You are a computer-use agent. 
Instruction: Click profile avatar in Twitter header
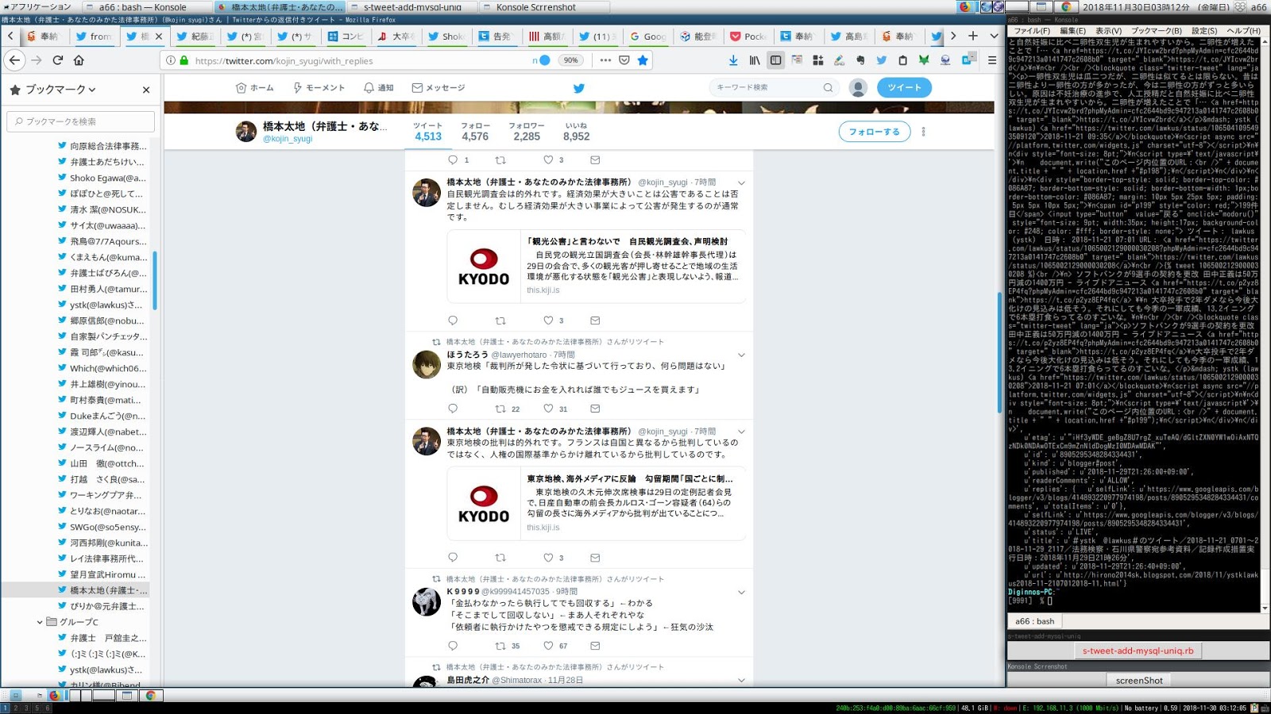tap(858, 88)
